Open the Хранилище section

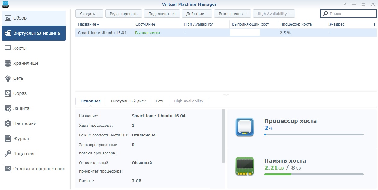(26, 63)
